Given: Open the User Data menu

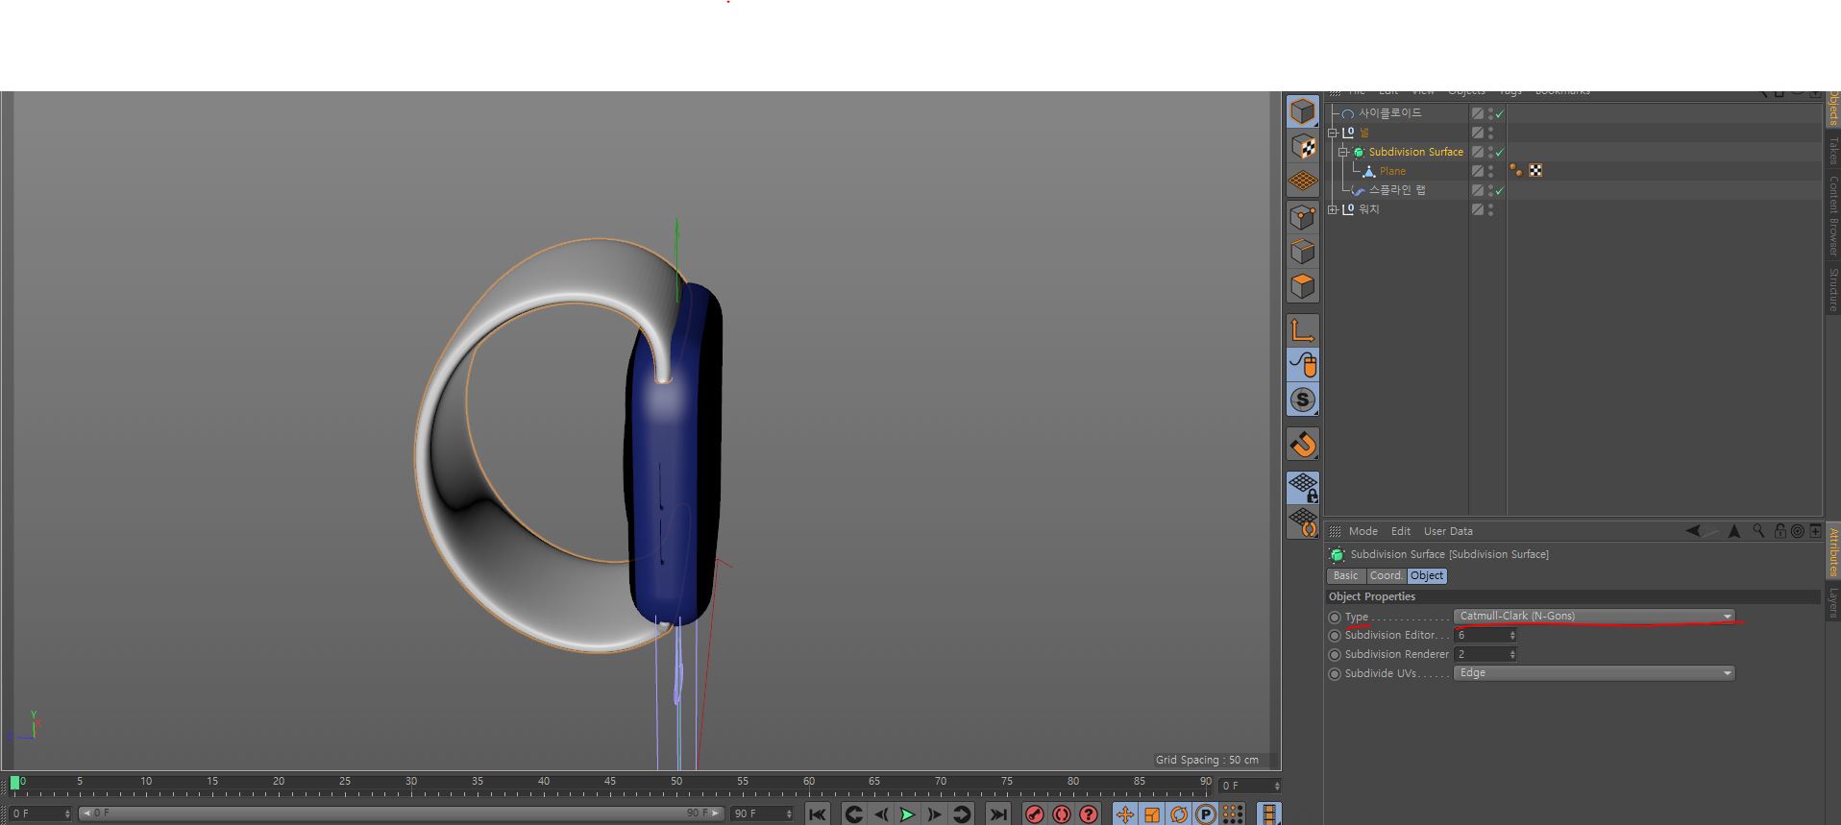Looking at the screenshot, I should coord(1448,531).
